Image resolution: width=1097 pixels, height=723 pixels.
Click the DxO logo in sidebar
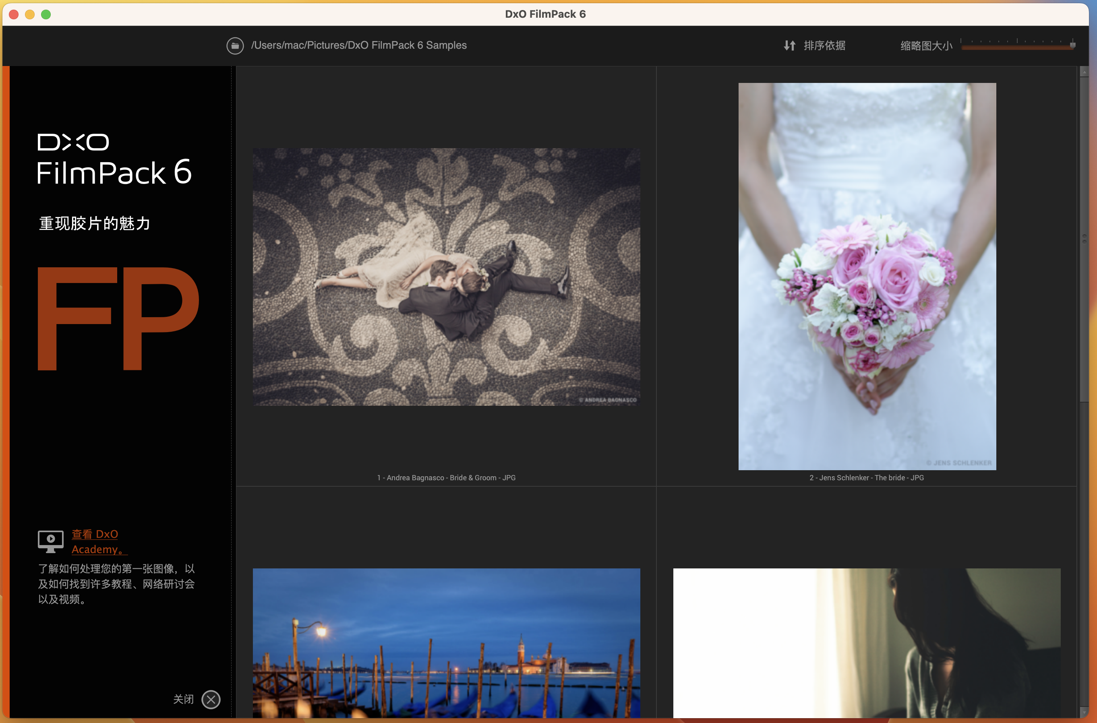(73, 142)
